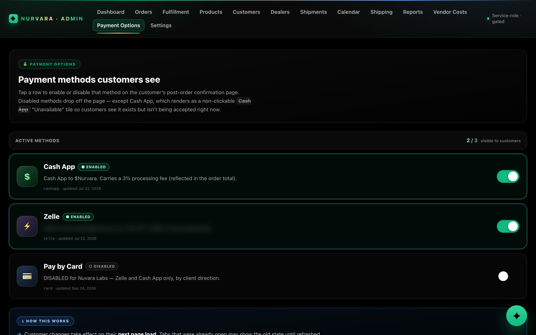The height and width of the screenshot is (335, 536).
Task: Click the Cash App 3% processing fee description
Action: (x=140, y=179)
